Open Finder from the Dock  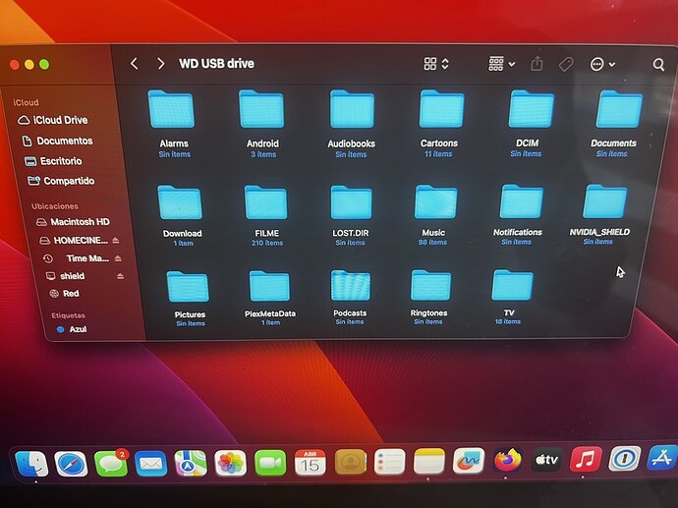(x=31, y=464)
